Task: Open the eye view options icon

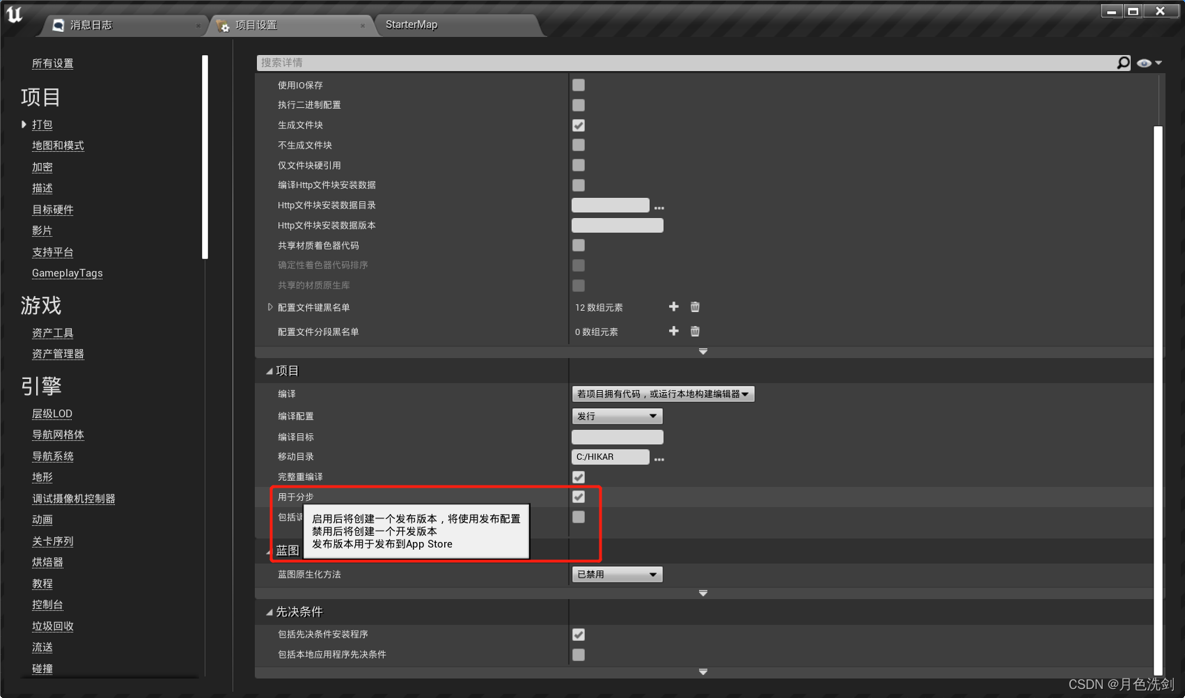Action: coord(1144,63)
